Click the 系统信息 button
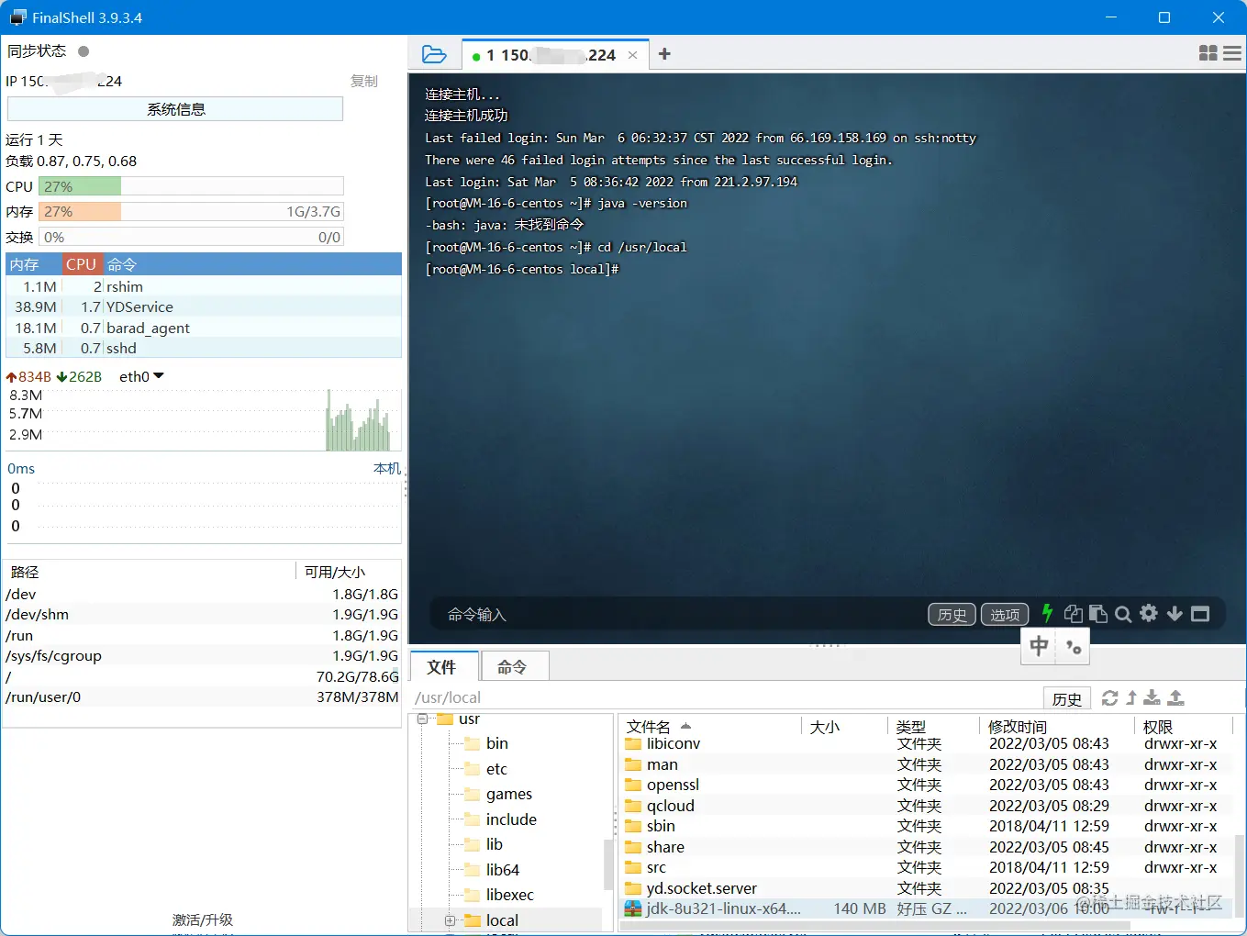Image resolution: width=1247 pixels, height=936 pixels. (x=175, y=109)
